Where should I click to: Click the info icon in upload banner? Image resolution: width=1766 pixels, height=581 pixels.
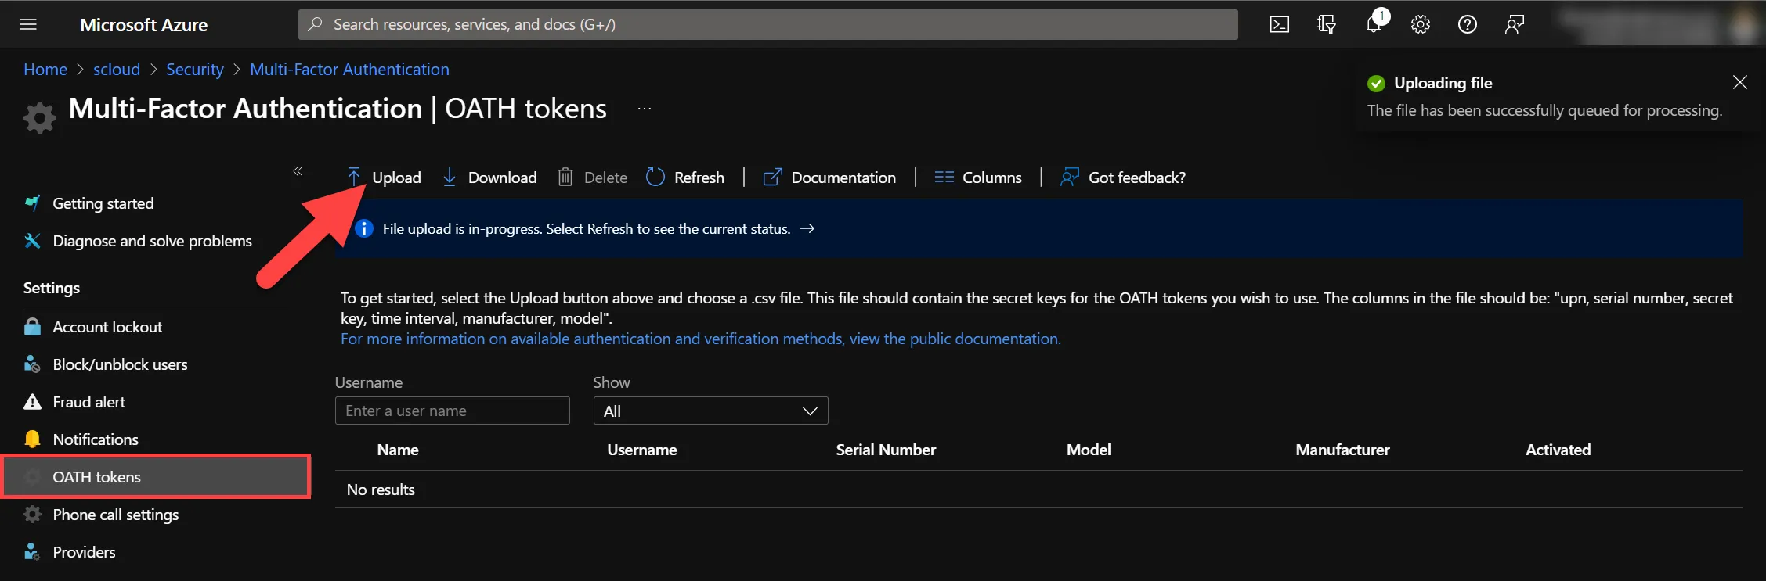pyautogui.click(x=364, y=229)
